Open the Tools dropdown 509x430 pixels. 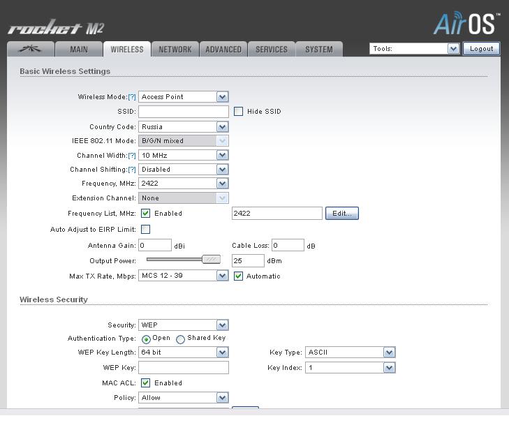tap(414, 49)
